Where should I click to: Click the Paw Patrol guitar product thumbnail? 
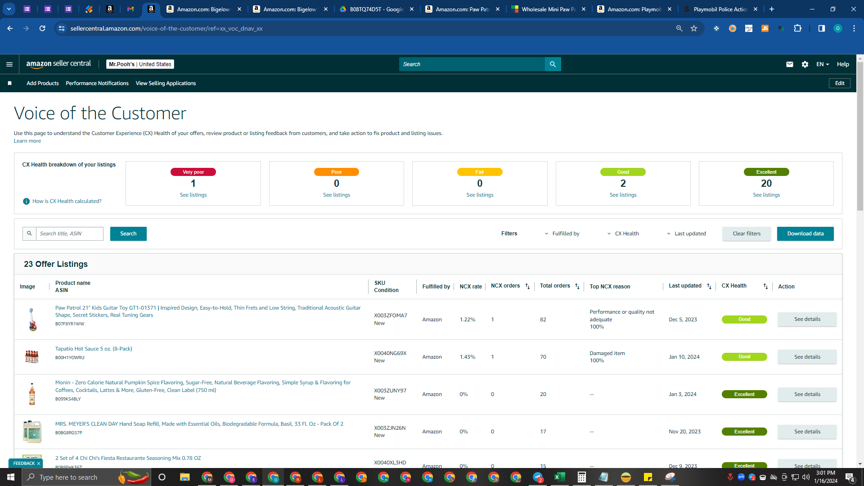tap(32, 319)
